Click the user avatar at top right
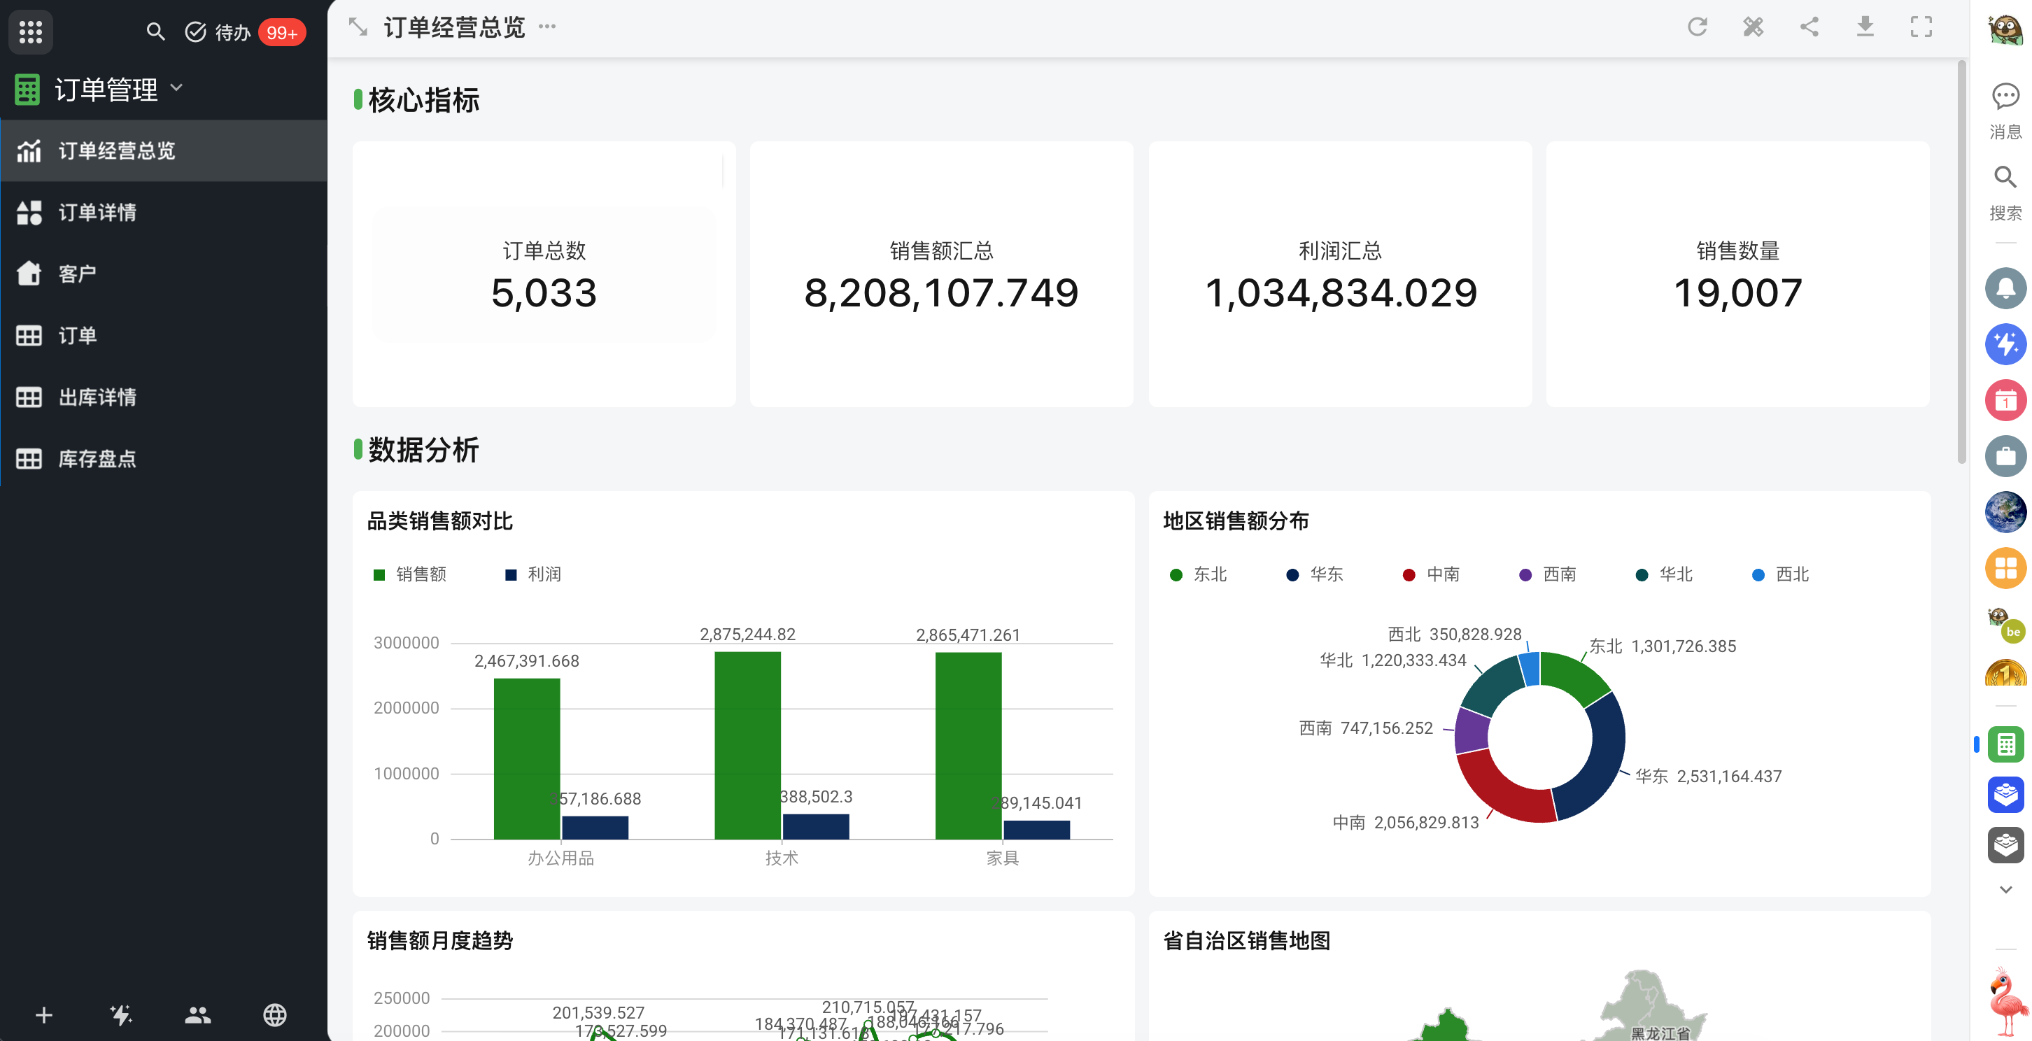 (2005, 30)
